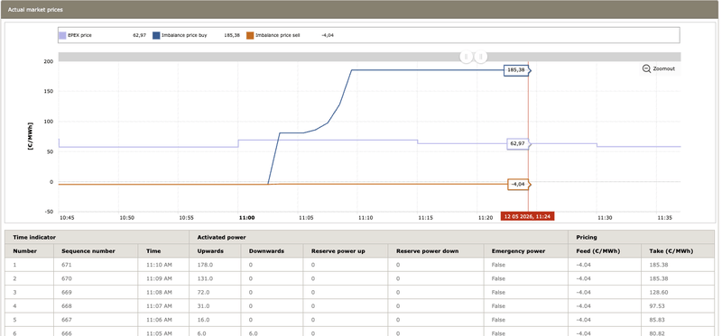Image resolution: width=722 pixels, height=336 pixels.
Task: Click the 85.83 take price cell
Action: tap(679, 320)
